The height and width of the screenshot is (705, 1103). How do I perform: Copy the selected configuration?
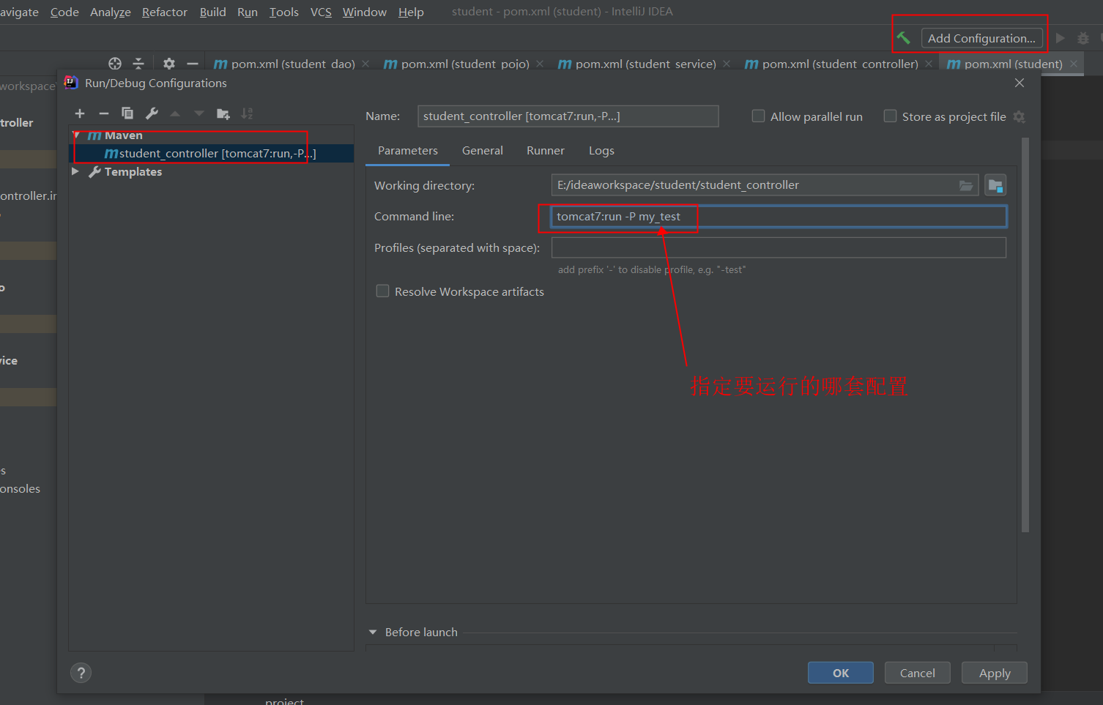127,113
